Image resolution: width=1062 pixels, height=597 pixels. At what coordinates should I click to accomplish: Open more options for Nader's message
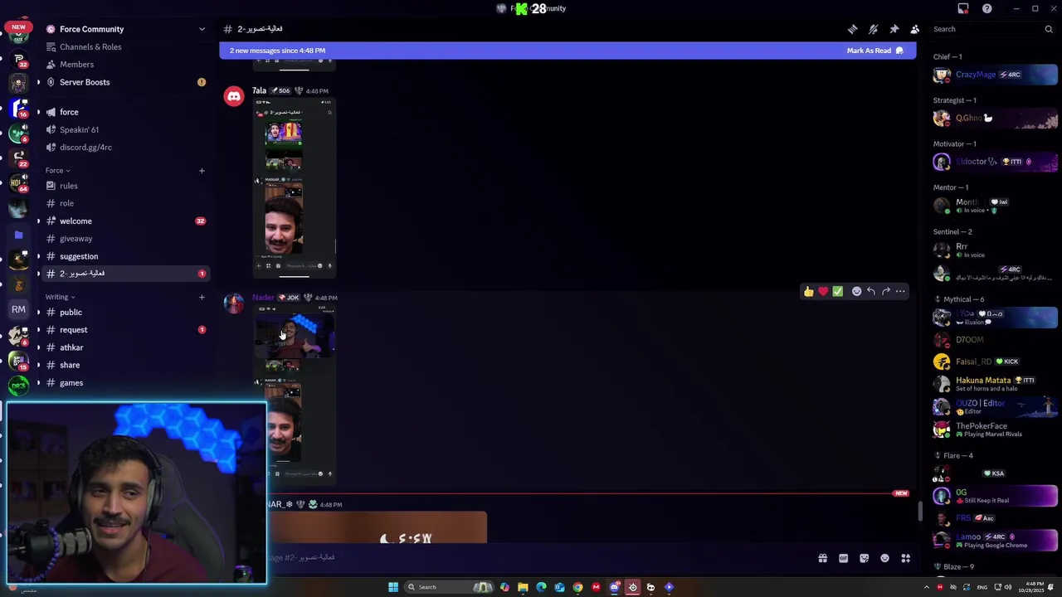pos(900,291)
